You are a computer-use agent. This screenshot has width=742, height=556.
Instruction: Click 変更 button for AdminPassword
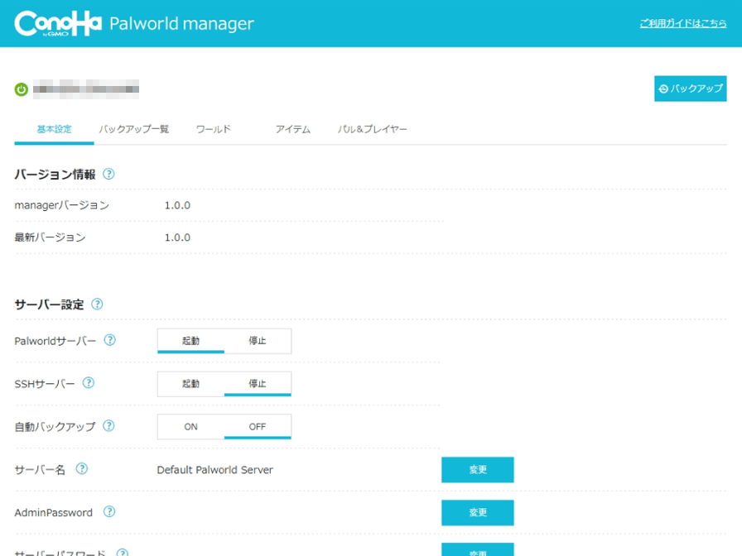tap(478, 512)
